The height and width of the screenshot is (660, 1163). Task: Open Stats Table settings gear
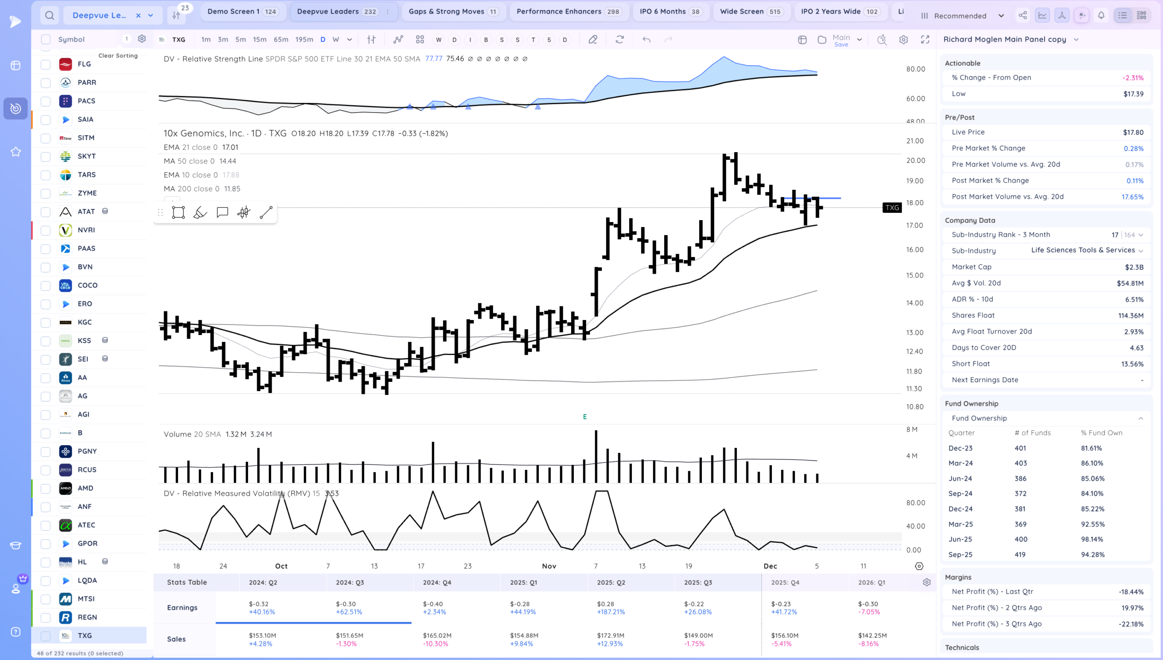927,582
